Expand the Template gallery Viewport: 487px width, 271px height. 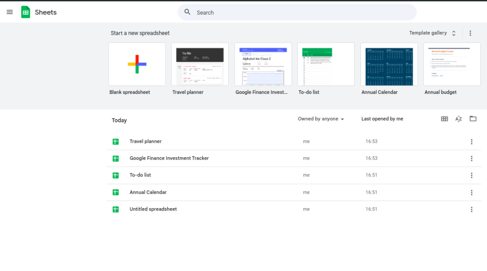click(x=432, y=33)
